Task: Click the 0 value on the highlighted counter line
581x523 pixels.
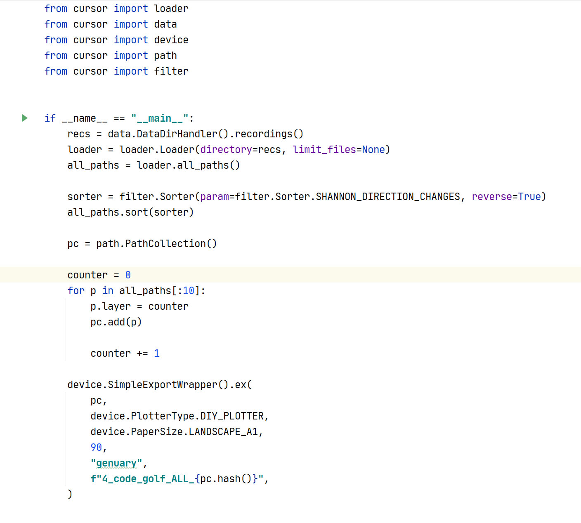Action: 128,275
